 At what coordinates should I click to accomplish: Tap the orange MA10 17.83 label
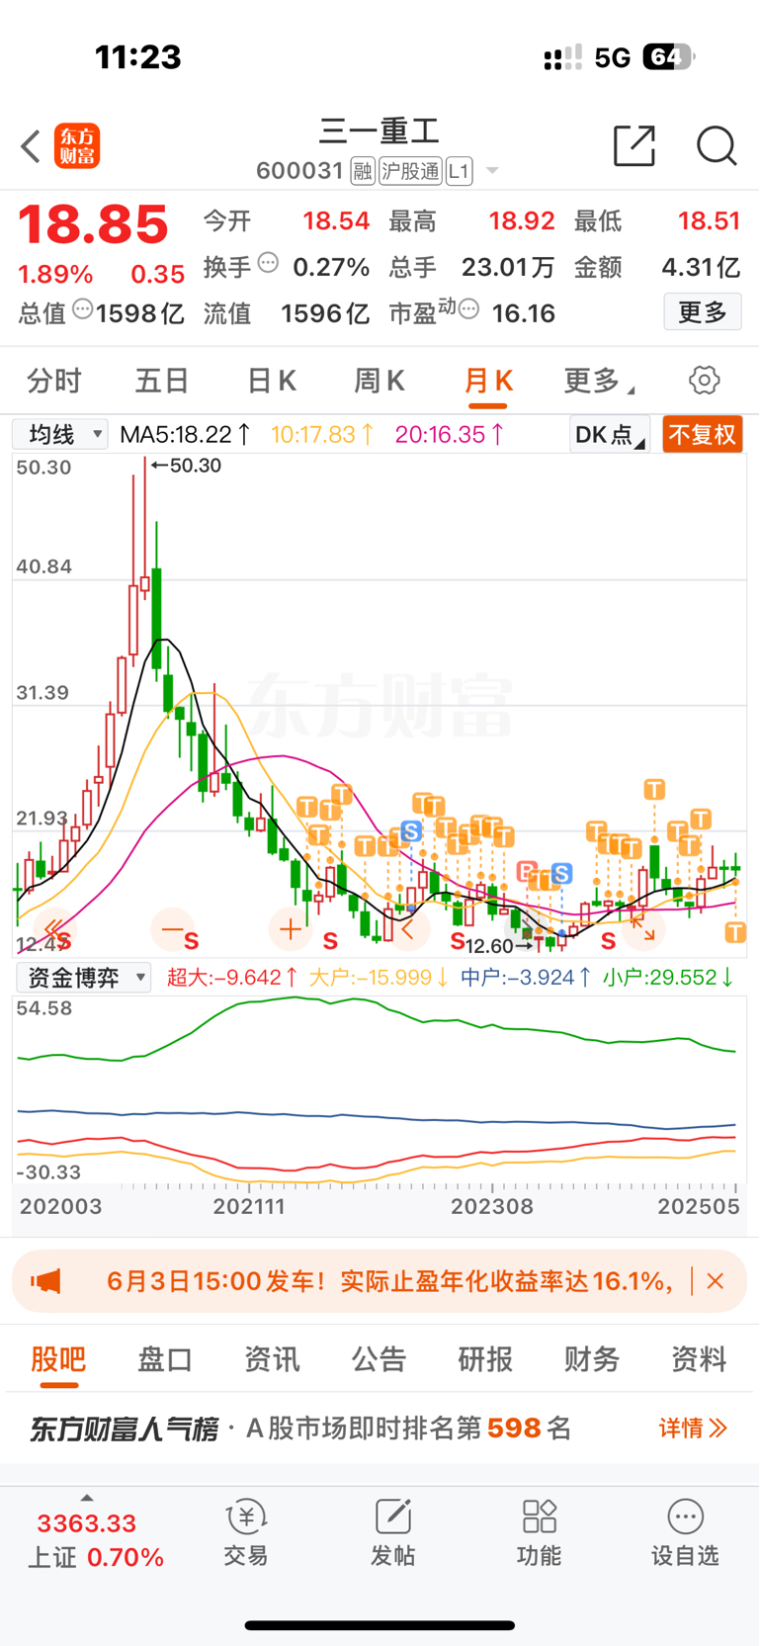323,434
